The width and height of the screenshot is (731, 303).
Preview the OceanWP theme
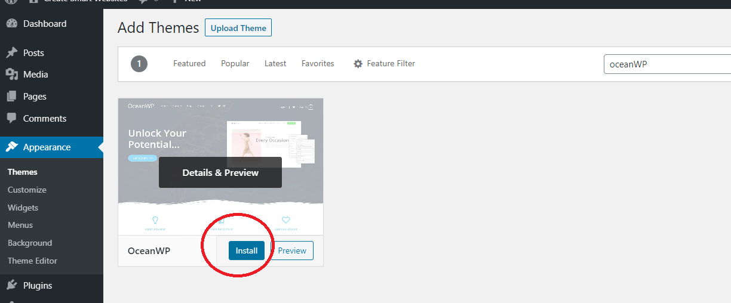point(292,251)
